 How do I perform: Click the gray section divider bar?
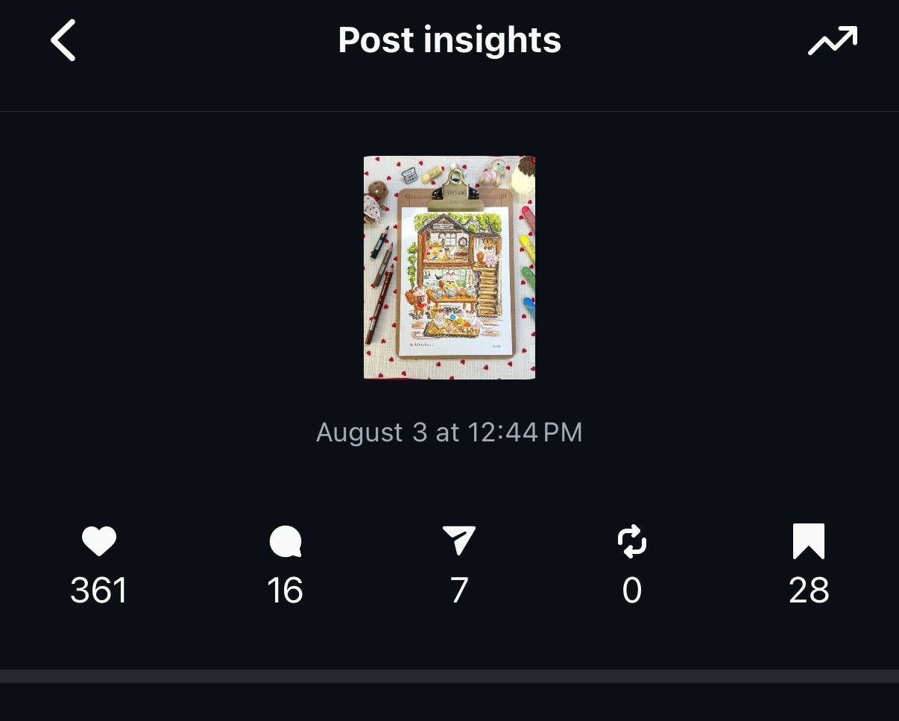[449, 676]
